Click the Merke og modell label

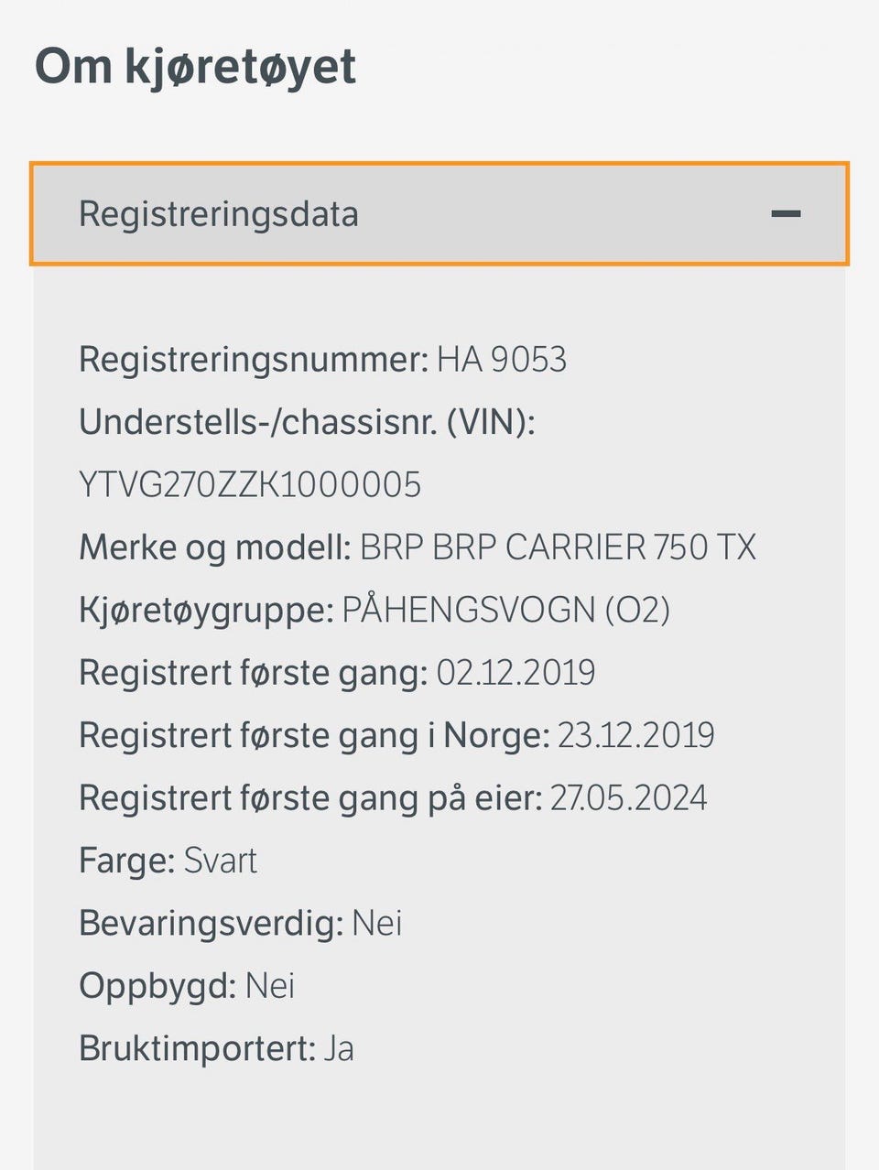[215, 547]
